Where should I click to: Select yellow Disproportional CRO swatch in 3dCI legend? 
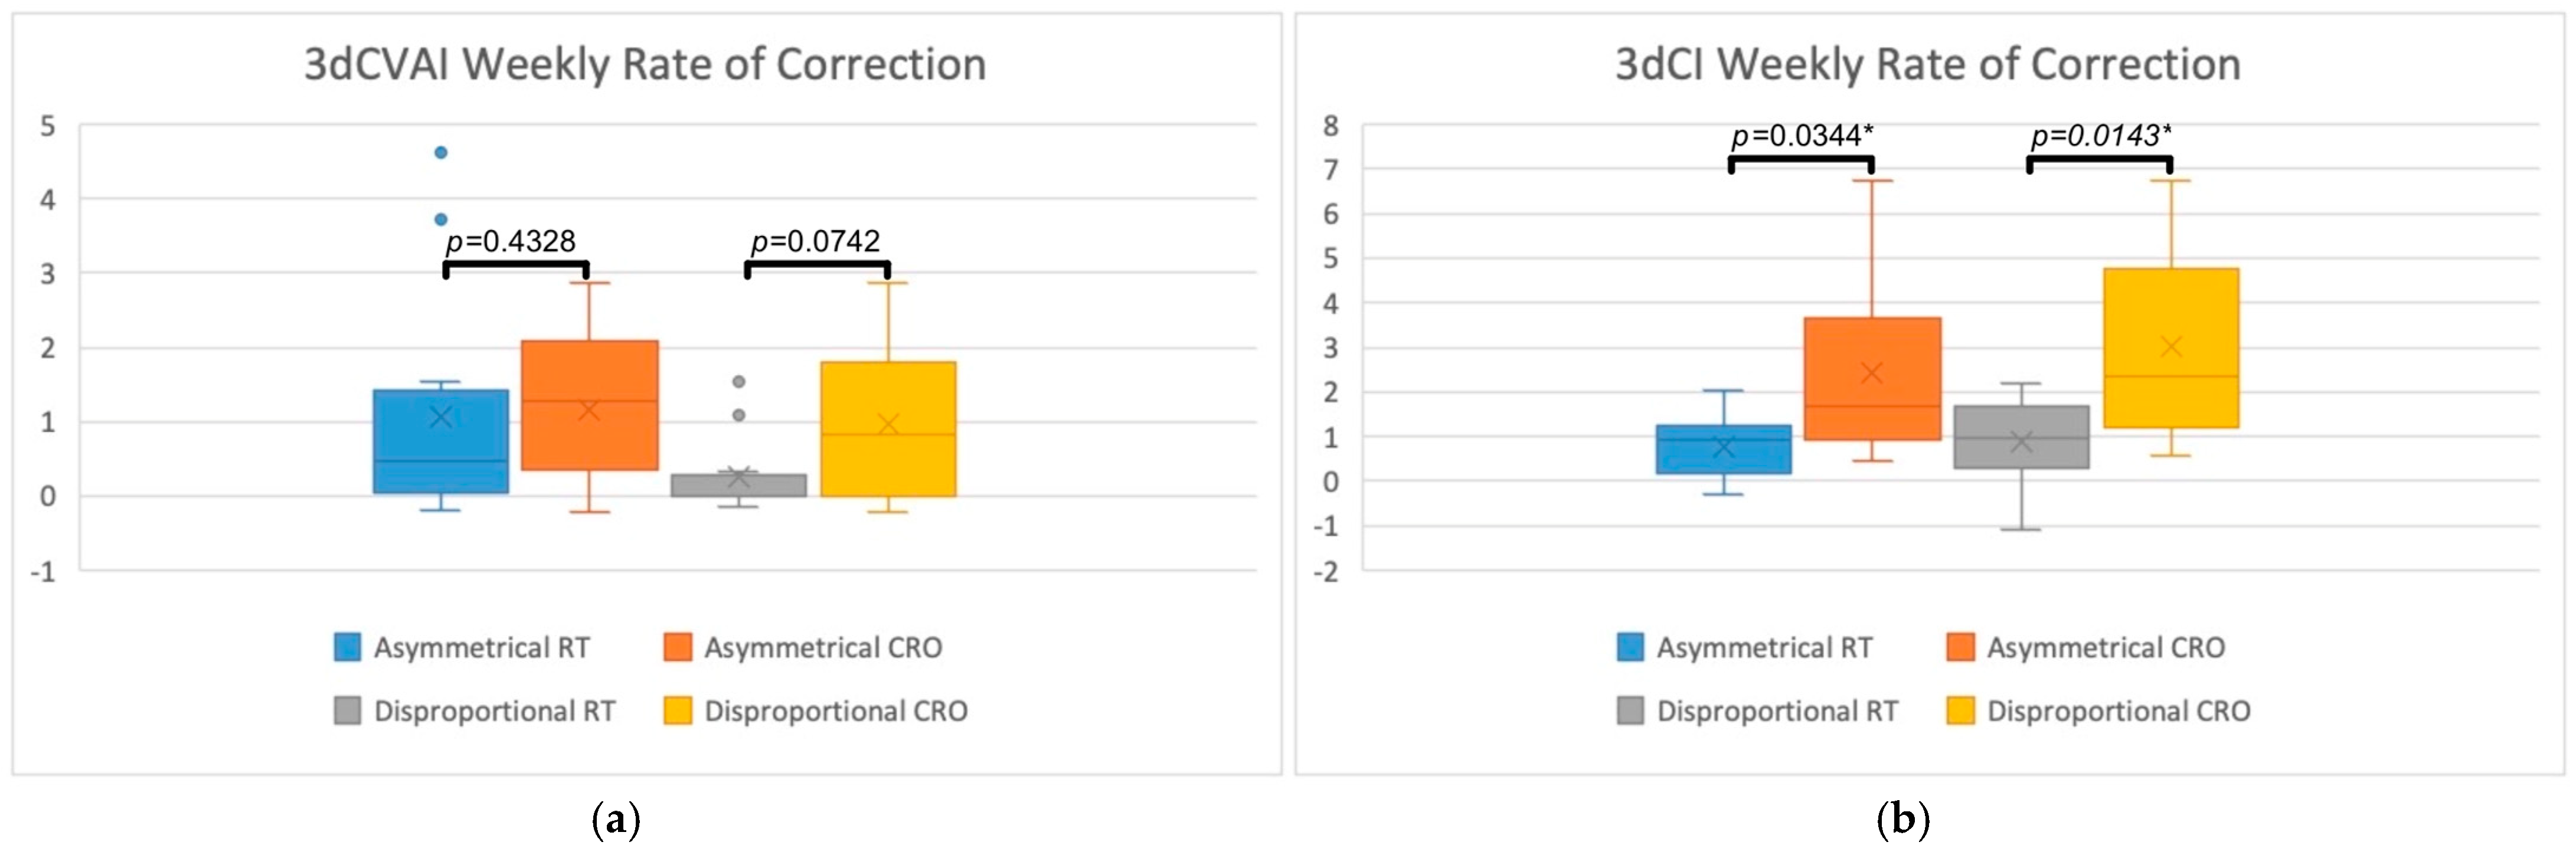(1960, 711)
